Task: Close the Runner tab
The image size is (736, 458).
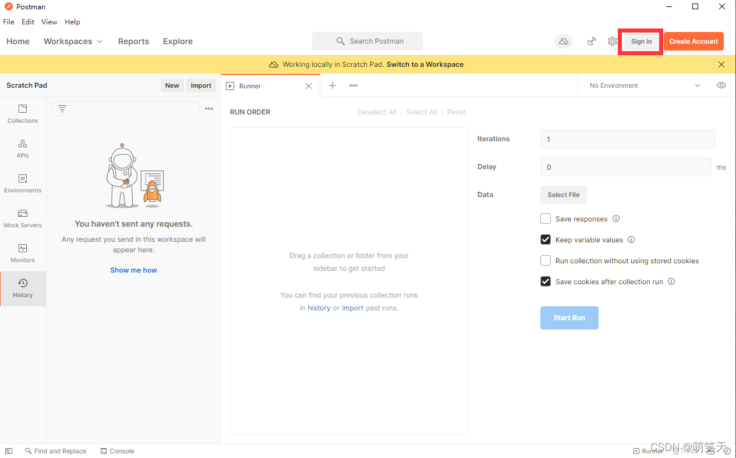Action: pos(309,86)
